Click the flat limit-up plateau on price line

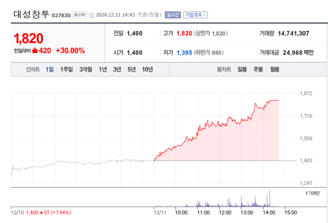click(x=274, y=100)
